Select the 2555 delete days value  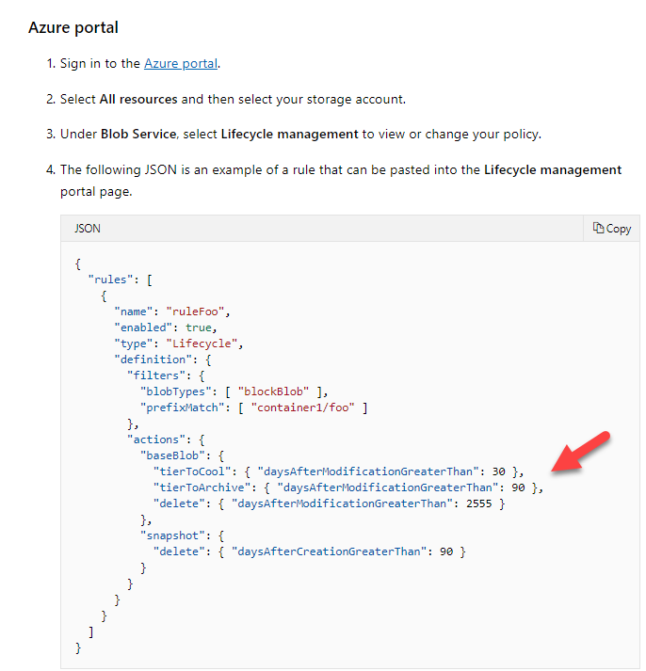pos(478,503)
